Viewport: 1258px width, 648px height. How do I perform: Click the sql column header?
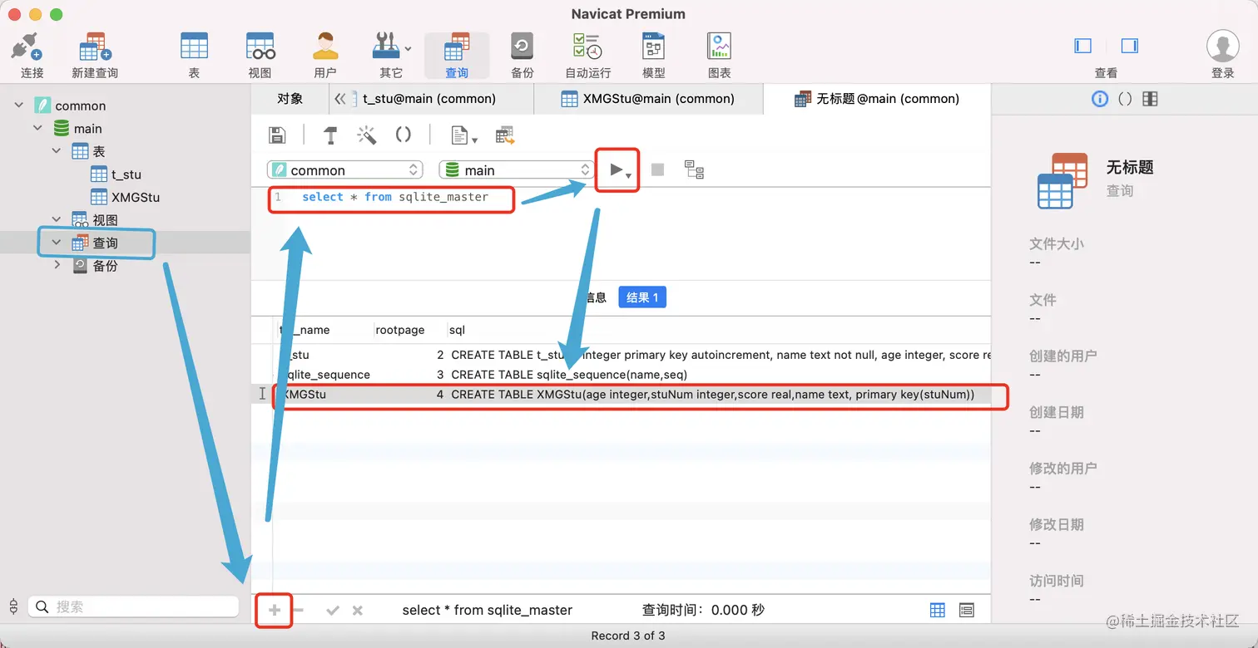458,330
